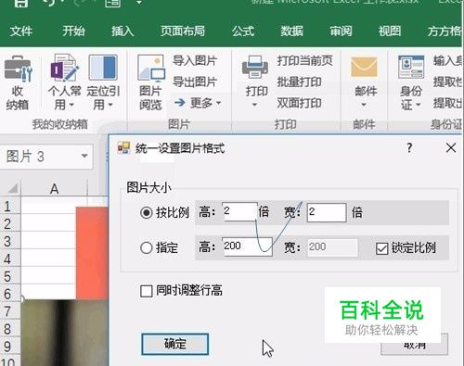Select the 指定 radio option
The image size is (464, 366).
click(x=147, y=247)
